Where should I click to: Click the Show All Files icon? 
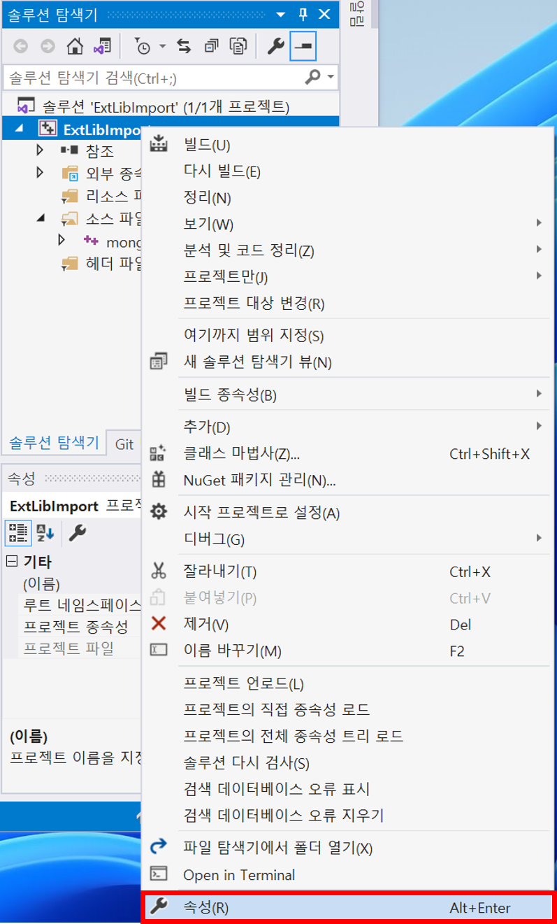pyautogui.click(x=239, y=46)
